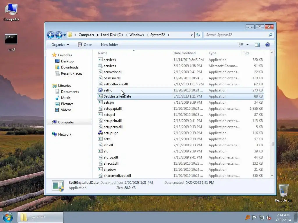This screenshot has width=298, height=223.
Task: Select the sethc application icon
Action: 100,90
